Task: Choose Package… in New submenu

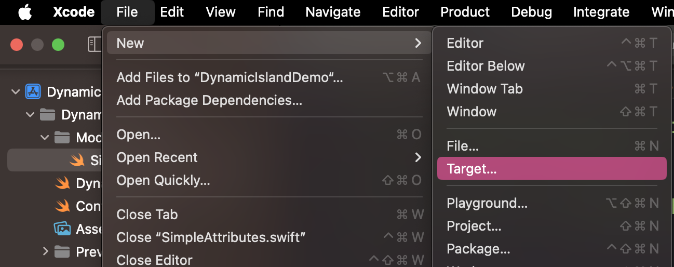Action: pos(552,249)
